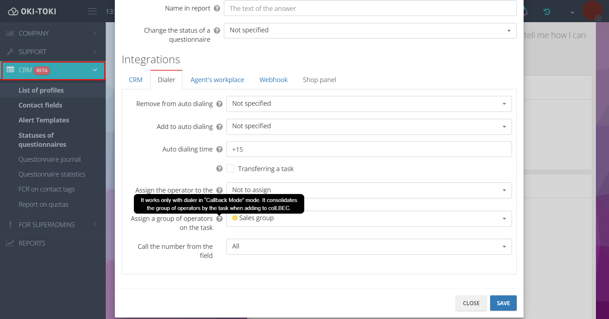Click the OKI-TOKI logo
The image size is (609, 319).
coord(32,12)
